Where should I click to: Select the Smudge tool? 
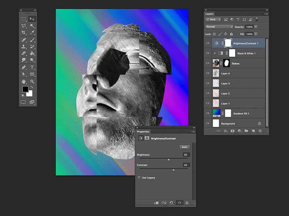(x=23, y=60)
